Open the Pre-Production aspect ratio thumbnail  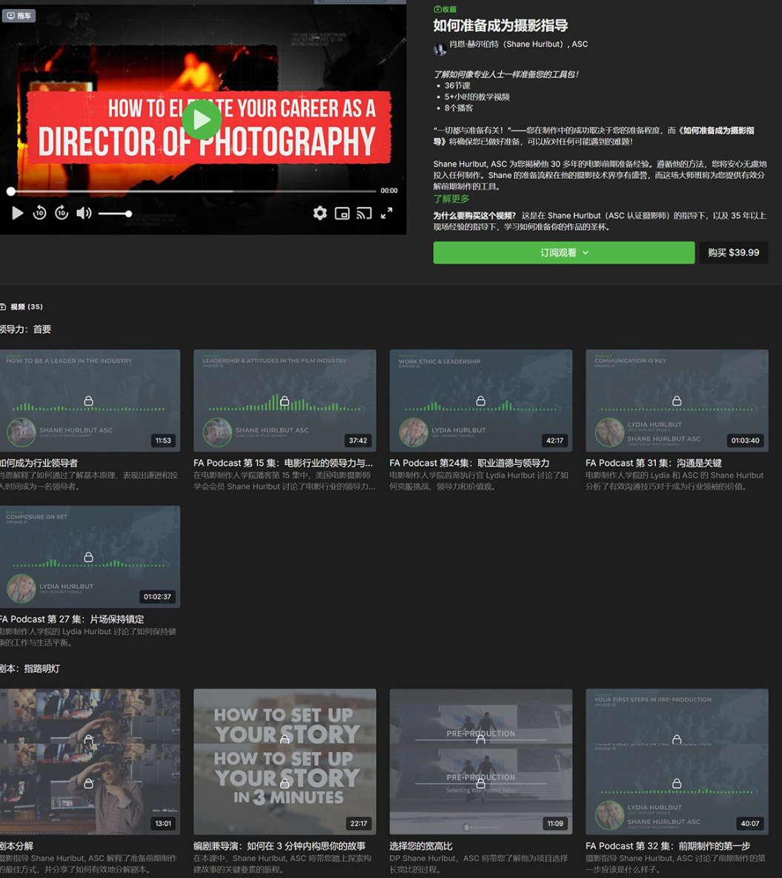coord(481,762)
